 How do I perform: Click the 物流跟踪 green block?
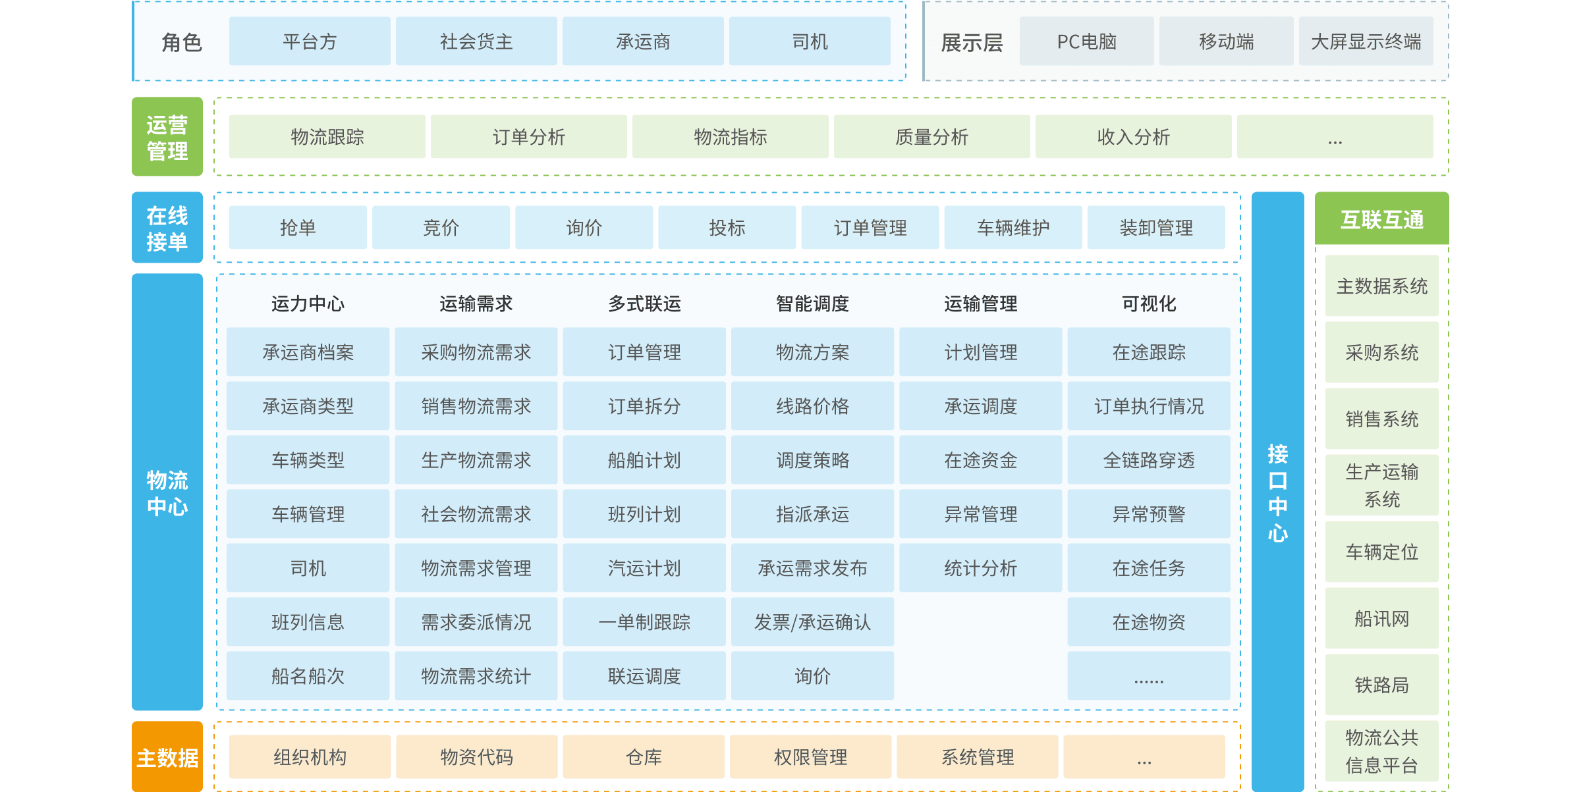327,137
